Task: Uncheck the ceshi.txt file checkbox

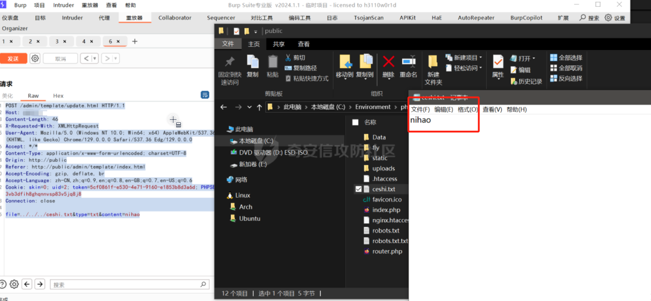Action: pyautogui.click(x=358, y=189)
